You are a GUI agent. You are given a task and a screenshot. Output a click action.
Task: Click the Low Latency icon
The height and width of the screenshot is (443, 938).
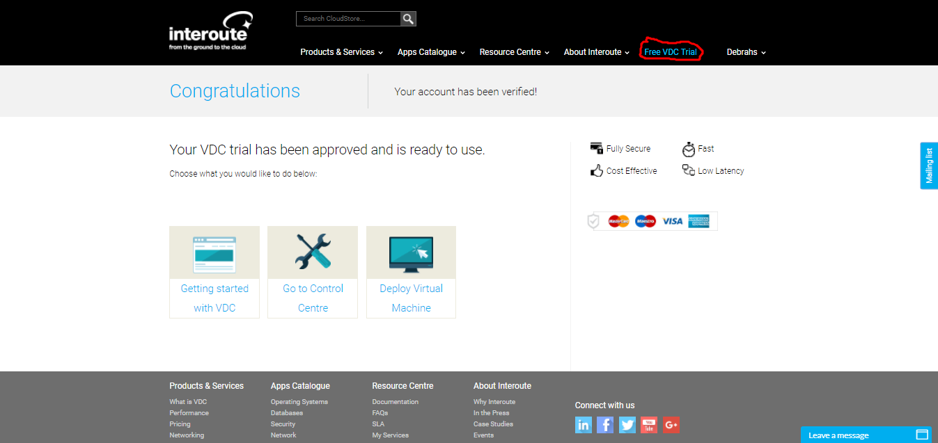(689, 170)
